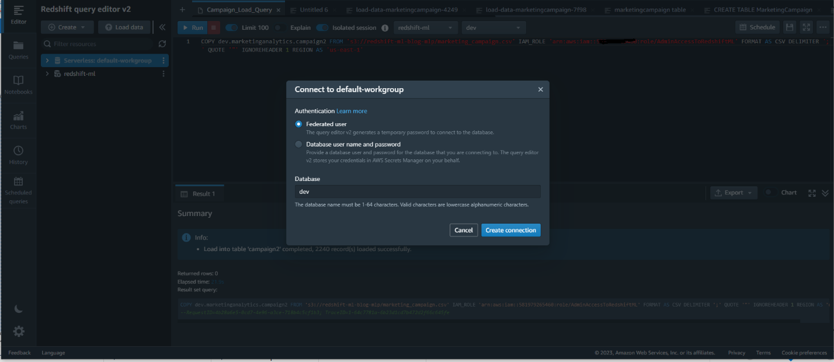834x362 pixels.
Task: Open options menu for Serverless default-workgroup
Action: coord(164,61)
